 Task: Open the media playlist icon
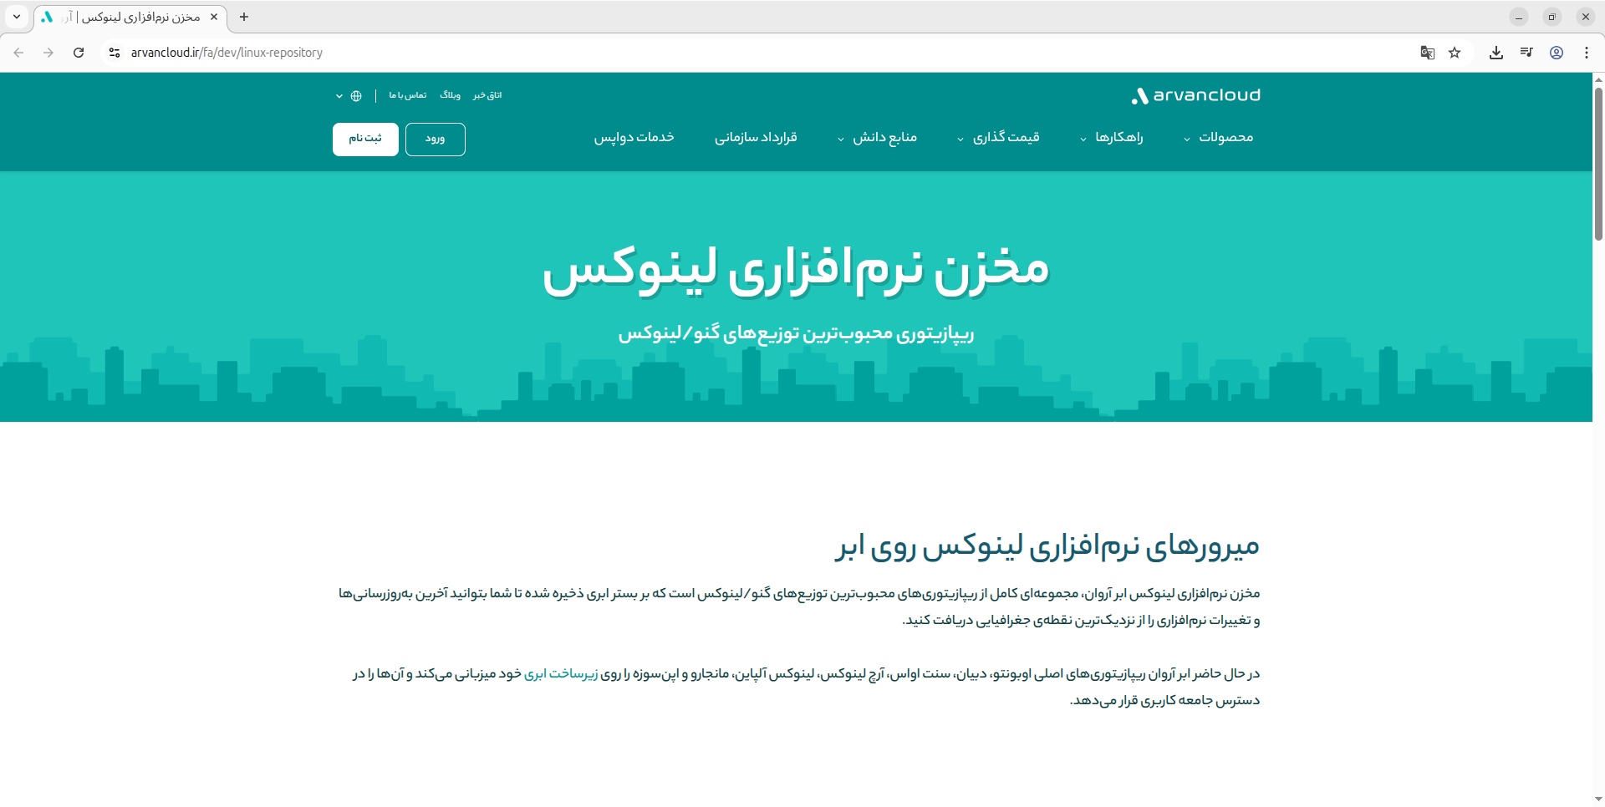click(1526, 52)
